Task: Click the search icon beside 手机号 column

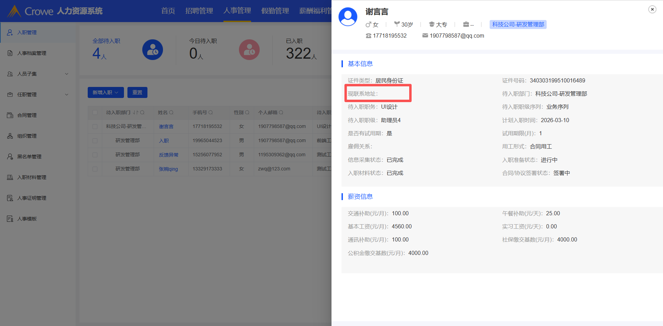Action: (211, 112)
